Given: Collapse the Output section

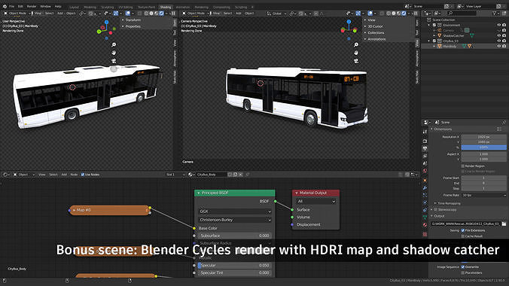Looking at the screenshot, I should (438, 216).
